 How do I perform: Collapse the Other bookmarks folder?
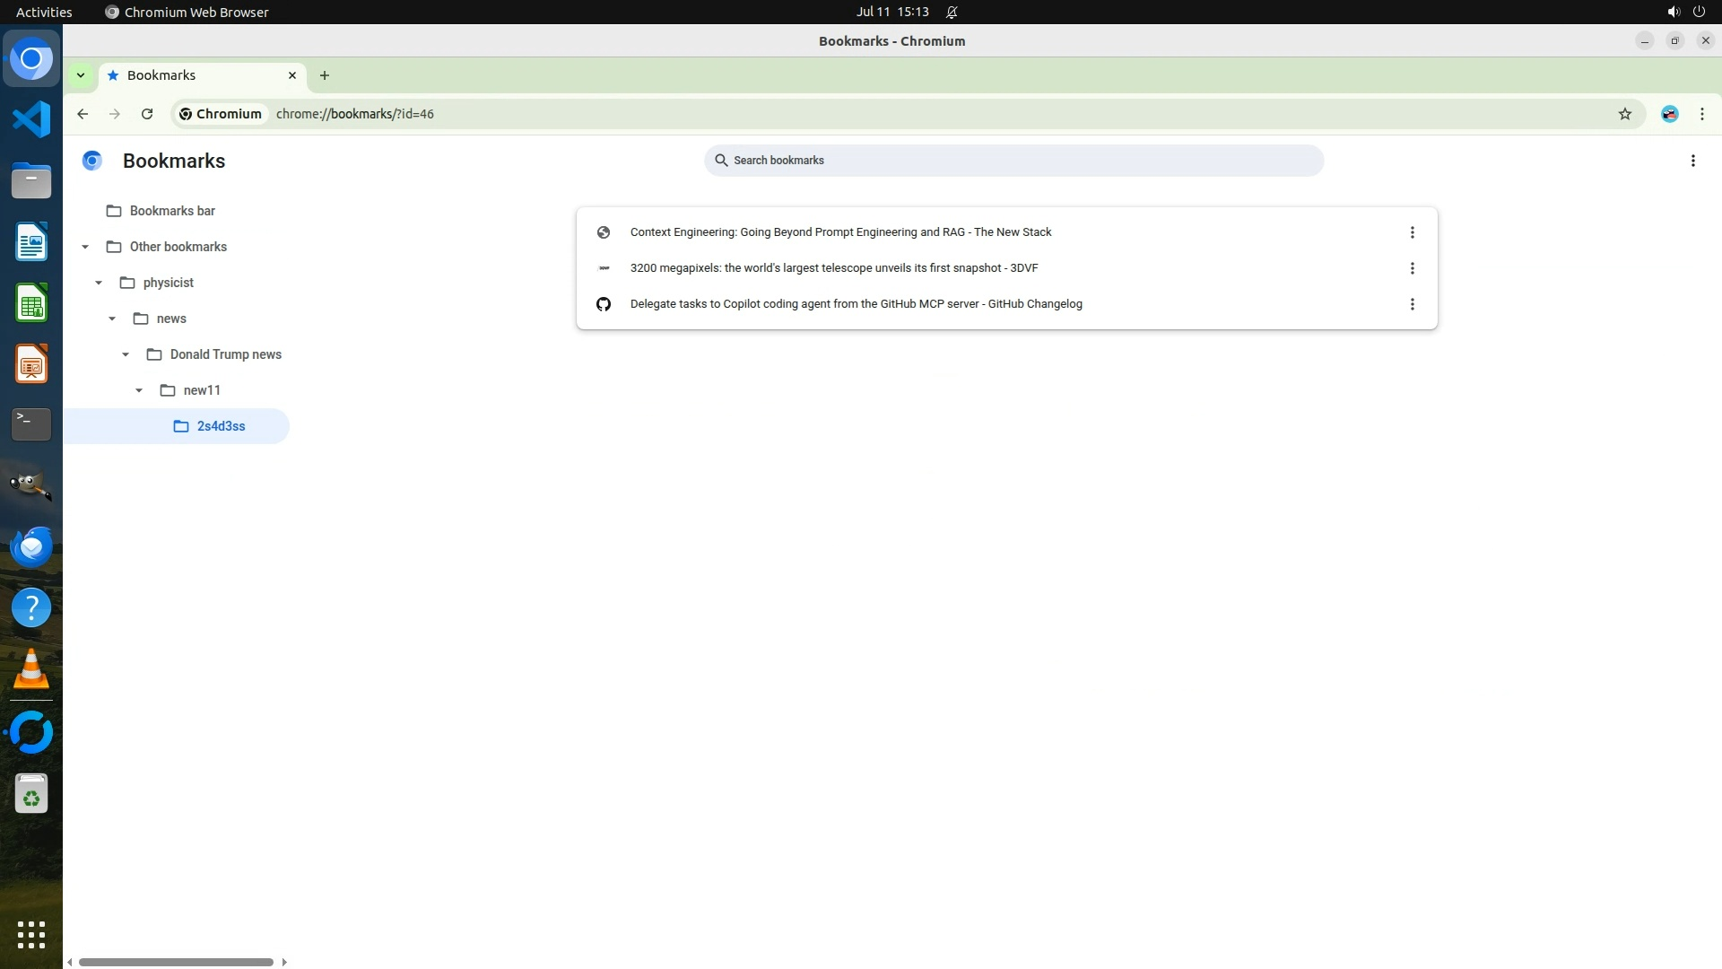(85, 247)
